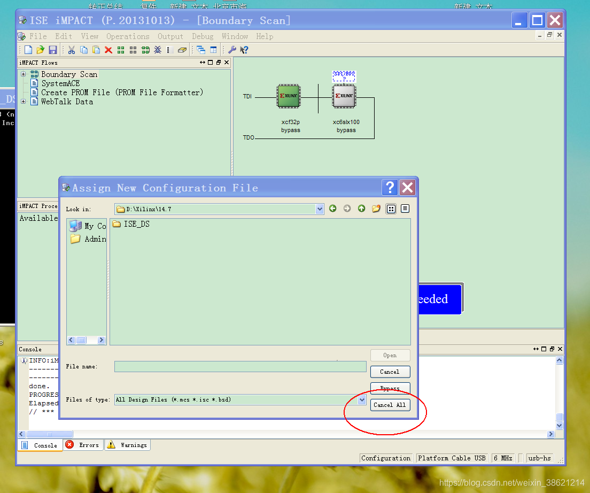
Task: Select Admin folder in dialog sidebar
Action: pyautogui.click(x=88, y=239)
